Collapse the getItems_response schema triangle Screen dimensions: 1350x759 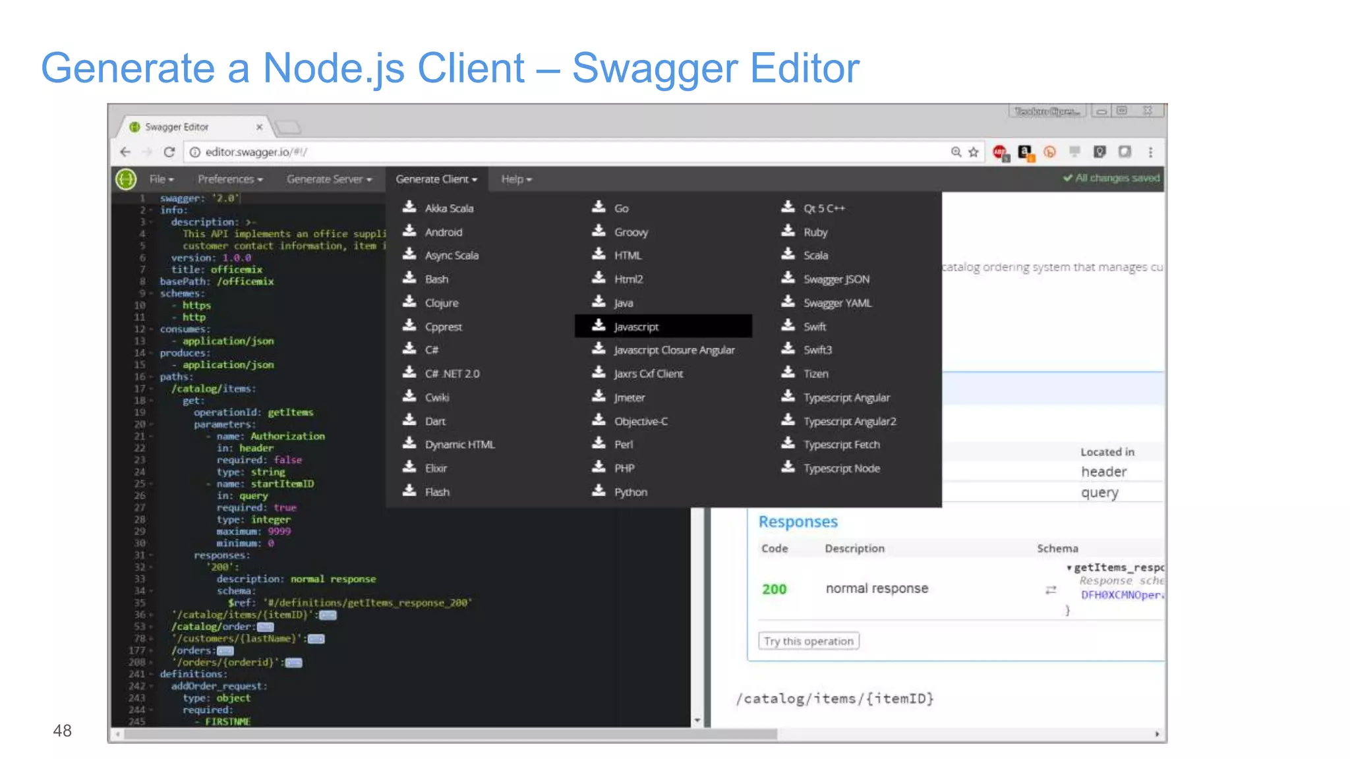(1069, 567)
